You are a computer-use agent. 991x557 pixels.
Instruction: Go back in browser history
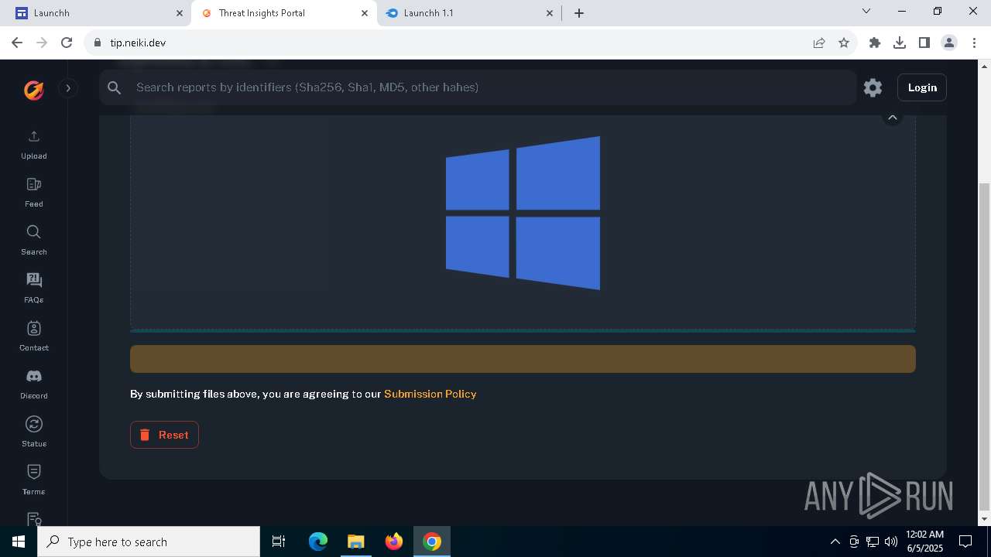17,43
